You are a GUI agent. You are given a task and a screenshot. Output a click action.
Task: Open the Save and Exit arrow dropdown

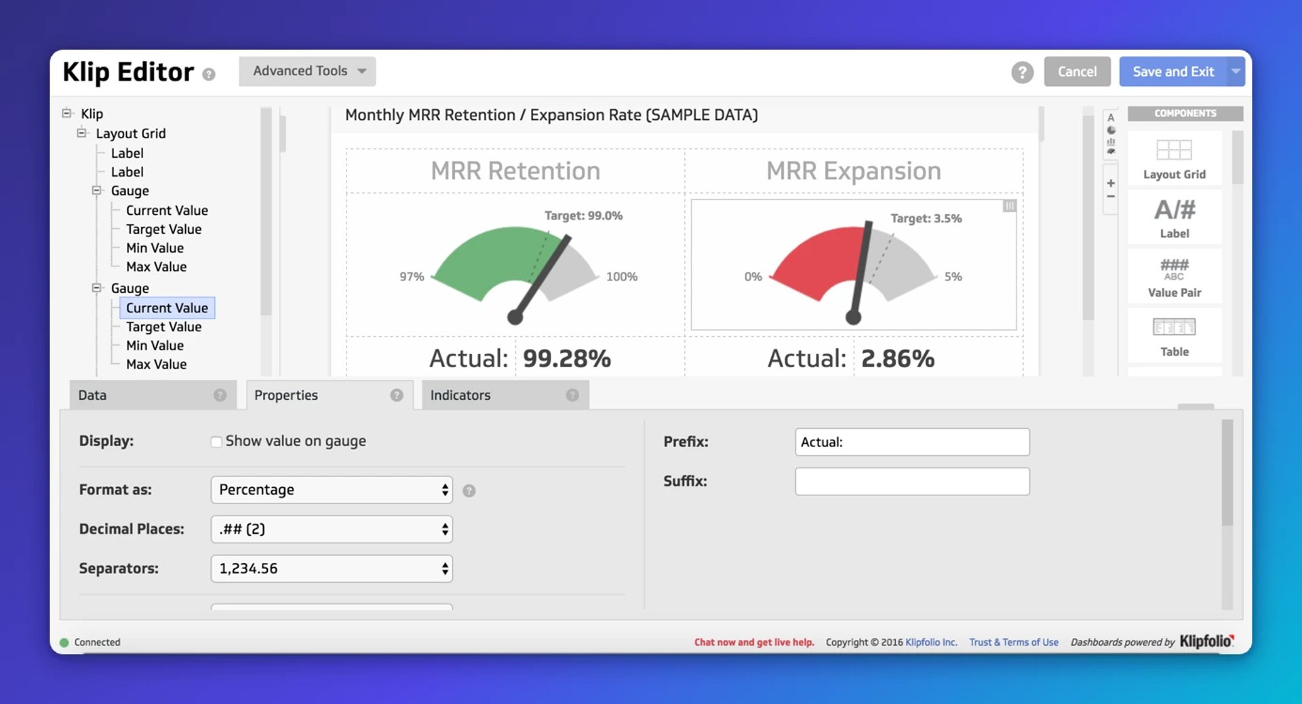pyautogui.click(x=1236, y=71)
